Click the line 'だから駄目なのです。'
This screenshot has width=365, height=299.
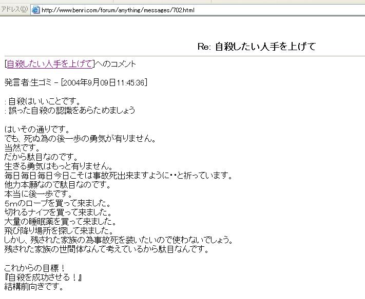pyautogui.click(x=41, y=157)
